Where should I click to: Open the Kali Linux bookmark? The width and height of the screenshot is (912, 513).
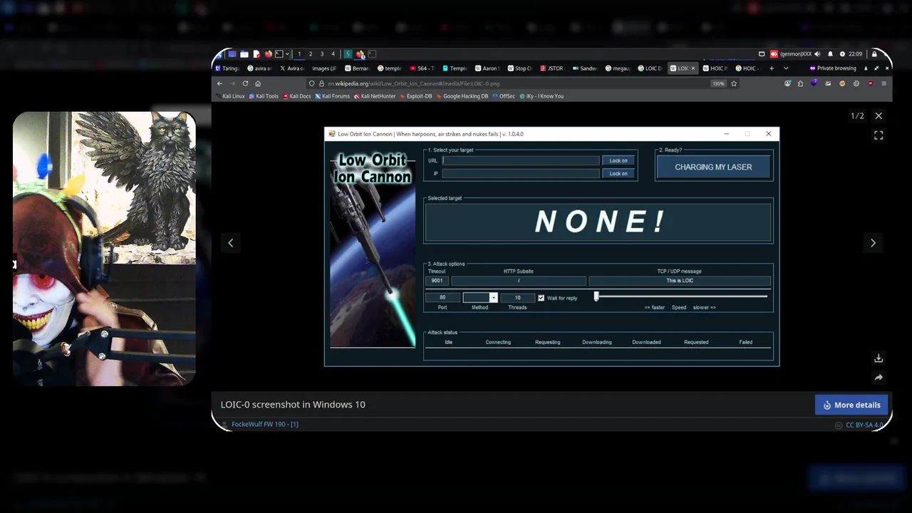230,96
